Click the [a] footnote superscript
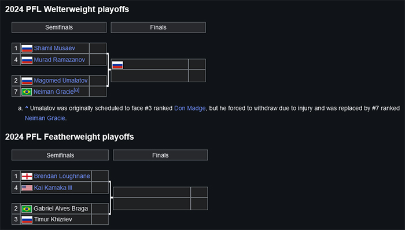 [x=76, y=90]
